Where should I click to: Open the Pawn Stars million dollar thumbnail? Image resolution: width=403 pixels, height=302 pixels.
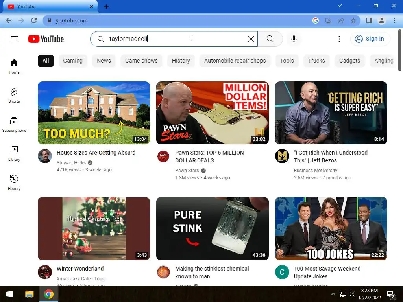tap(212, 113)
